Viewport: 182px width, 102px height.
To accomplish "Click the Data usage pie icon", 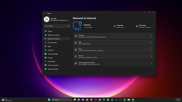I will 137,26.
